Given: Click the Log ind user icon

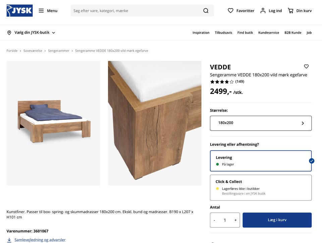Looking at the screenshot, I should coord(263,11).
